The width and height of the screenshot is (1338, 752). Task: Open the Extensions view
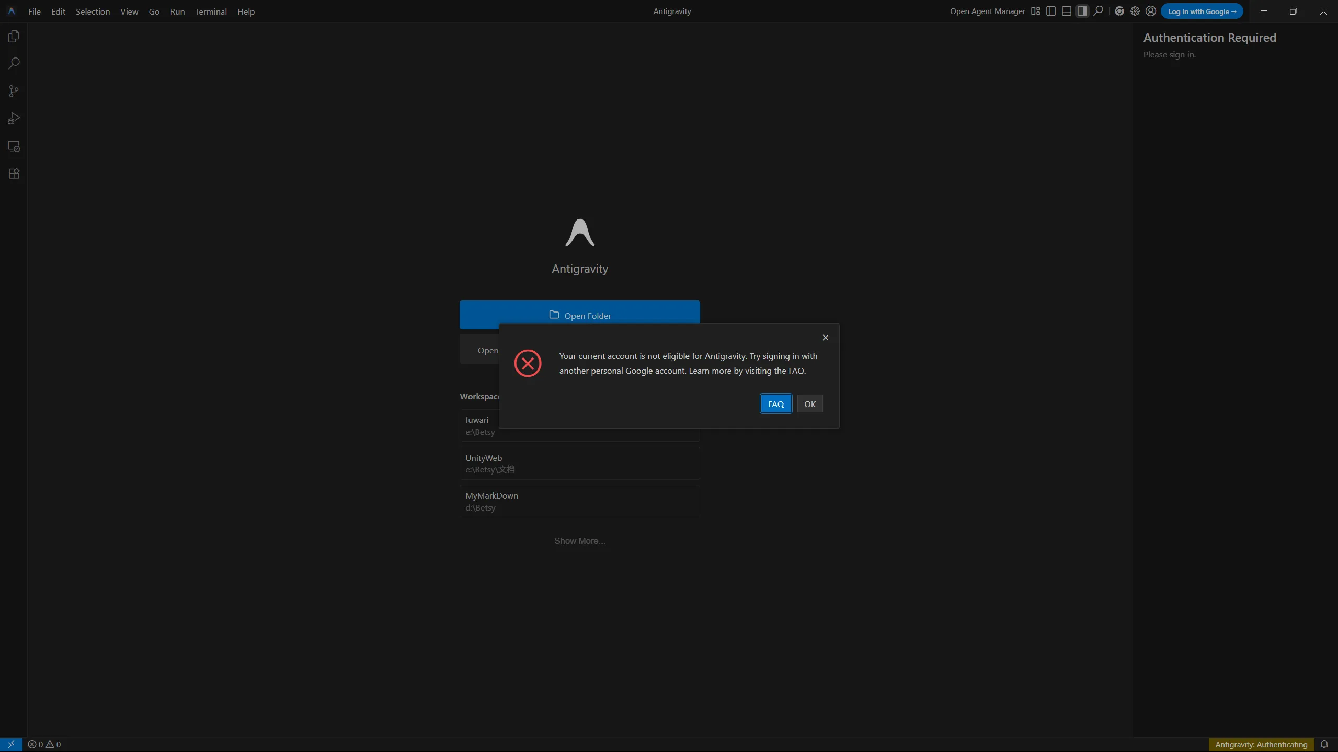tap(14, 174)
